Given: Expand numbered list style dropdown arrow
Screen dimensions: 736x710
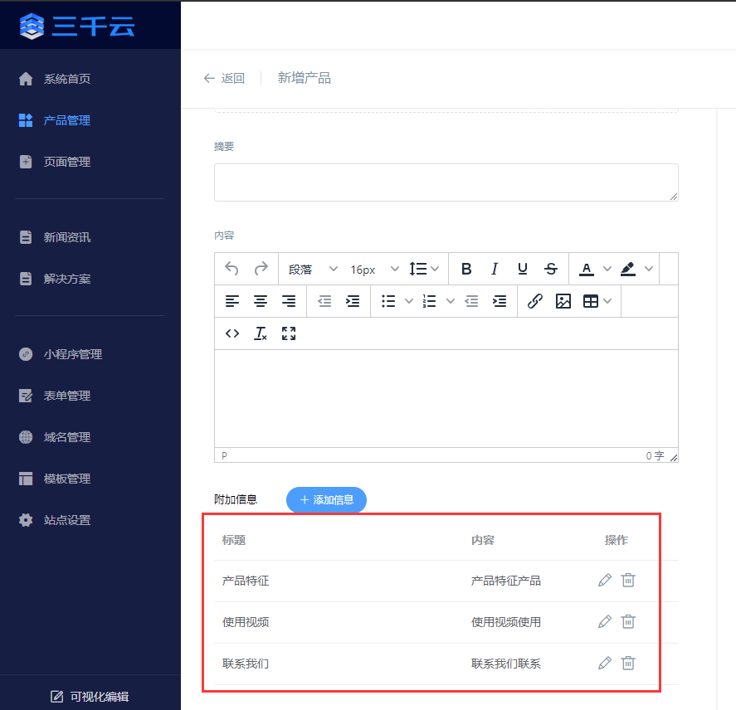Looking at the screenshot, I should click(x=450, y=301).
